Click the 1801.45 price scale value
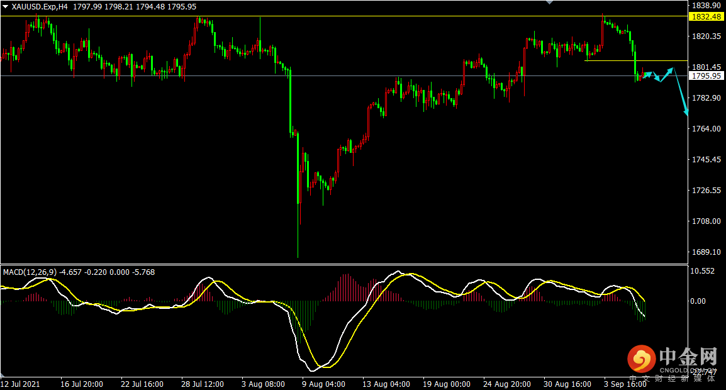 (x=706, y=67)
